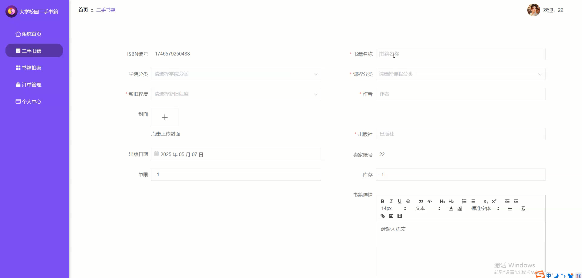Image resolution: width=582 pixels, height=278 pixels.
Task: Click the cover upload plus button
Action: tap(164, 117)
